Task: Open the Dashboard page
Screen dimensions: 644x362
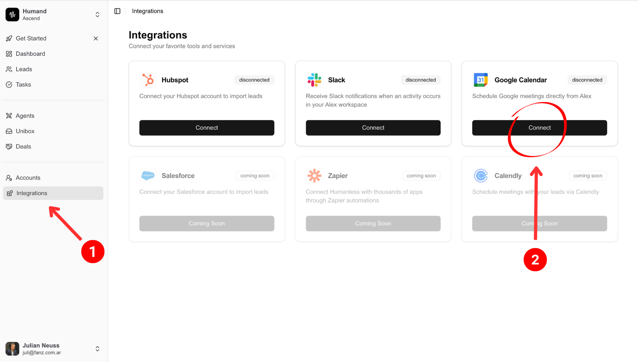Action: pos(30,54)
